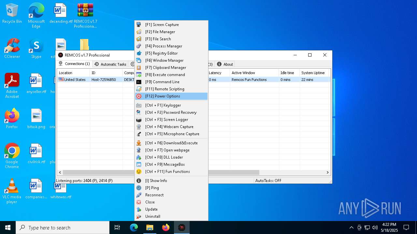Open the Automatic Tasks tab
The width and height of the screenshot is (417, 234).
click(x=110, y=64)
